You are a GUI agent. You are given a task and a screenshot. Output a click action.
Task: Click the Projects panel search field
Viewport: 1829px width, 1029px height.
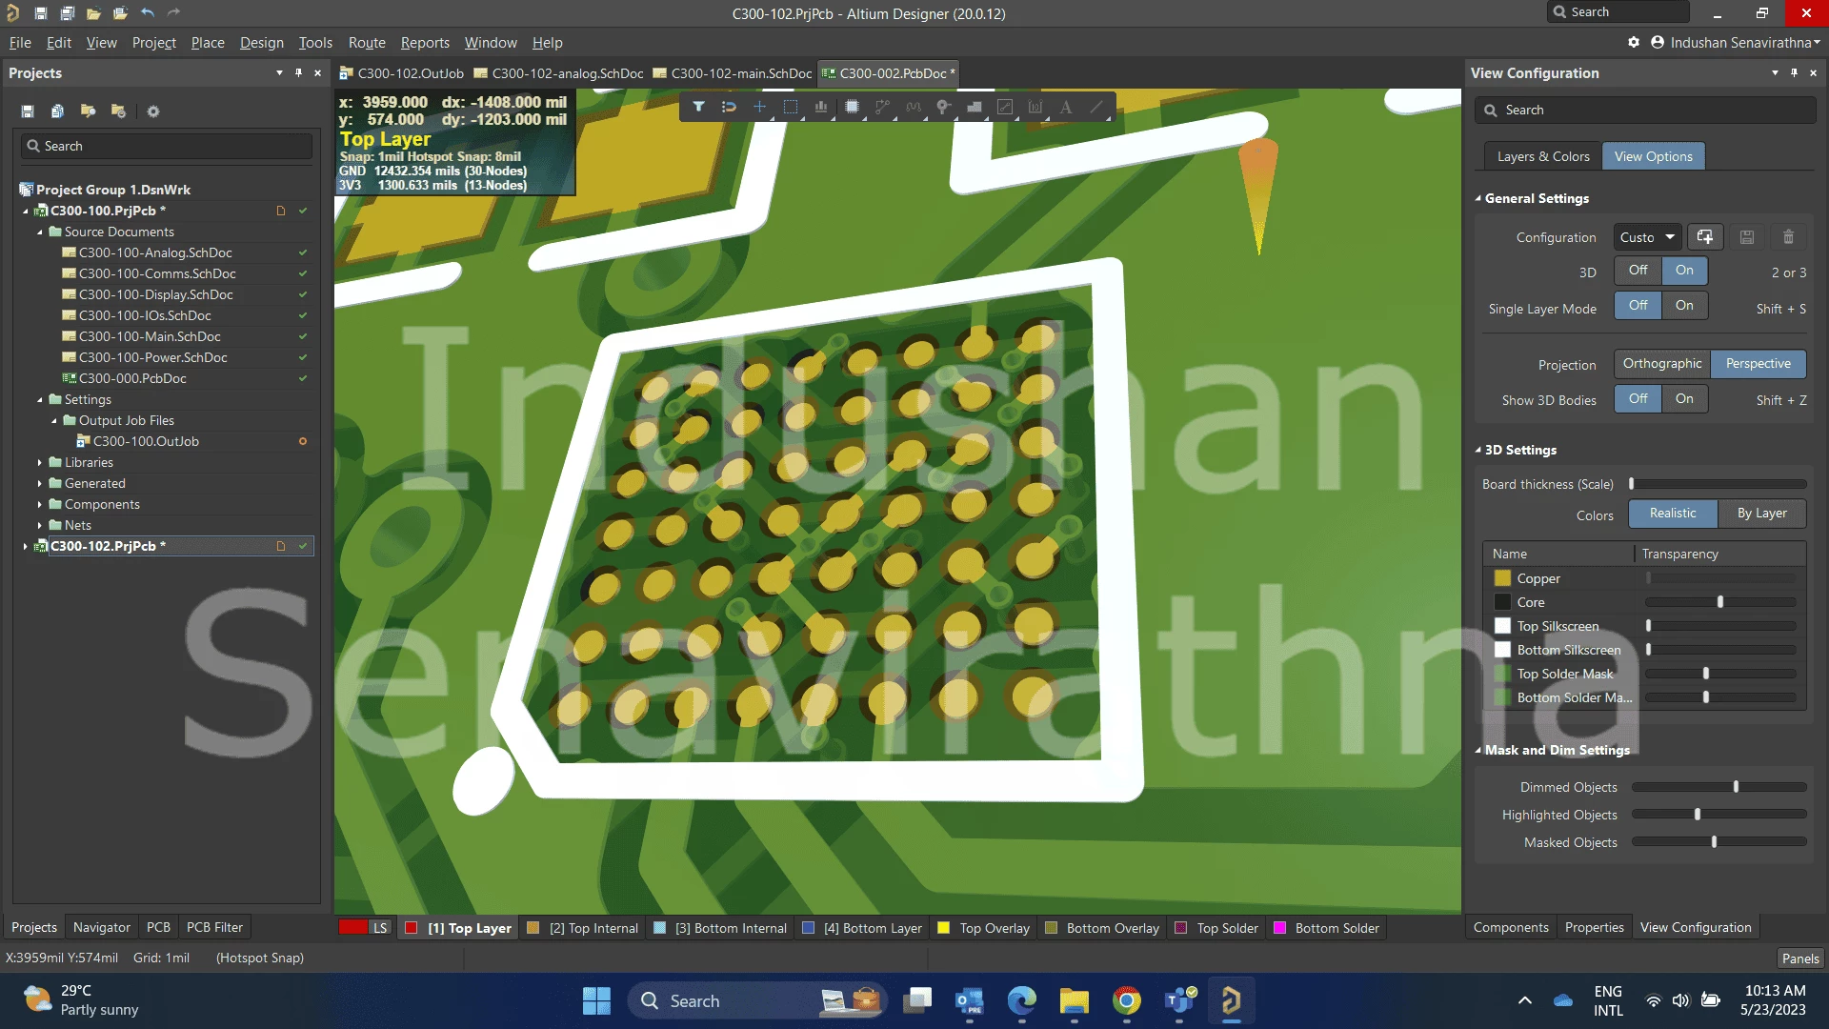pyautogui.click(x=167, y=147)
